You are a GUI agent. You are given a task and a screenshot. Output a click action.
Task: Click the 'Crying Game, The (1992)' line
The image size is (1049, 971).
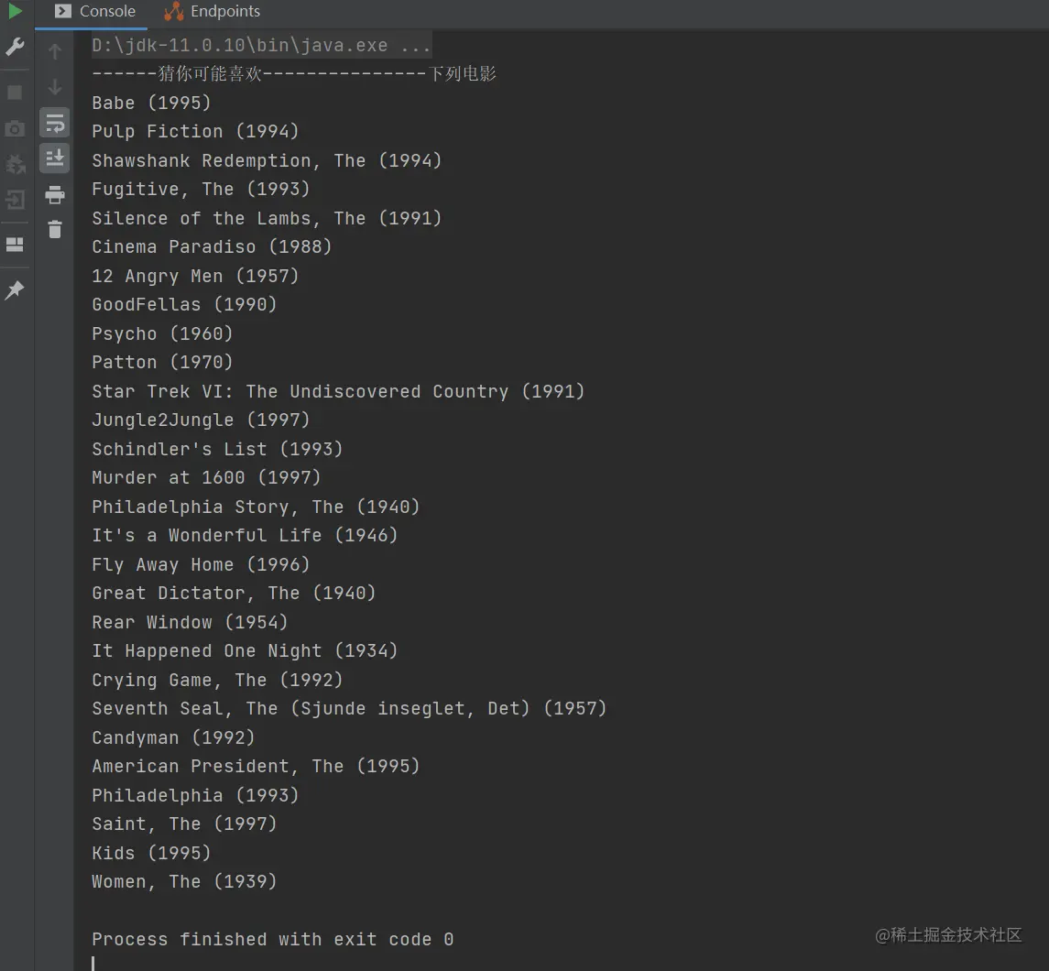pyautogui.click(x=217, y=680)
